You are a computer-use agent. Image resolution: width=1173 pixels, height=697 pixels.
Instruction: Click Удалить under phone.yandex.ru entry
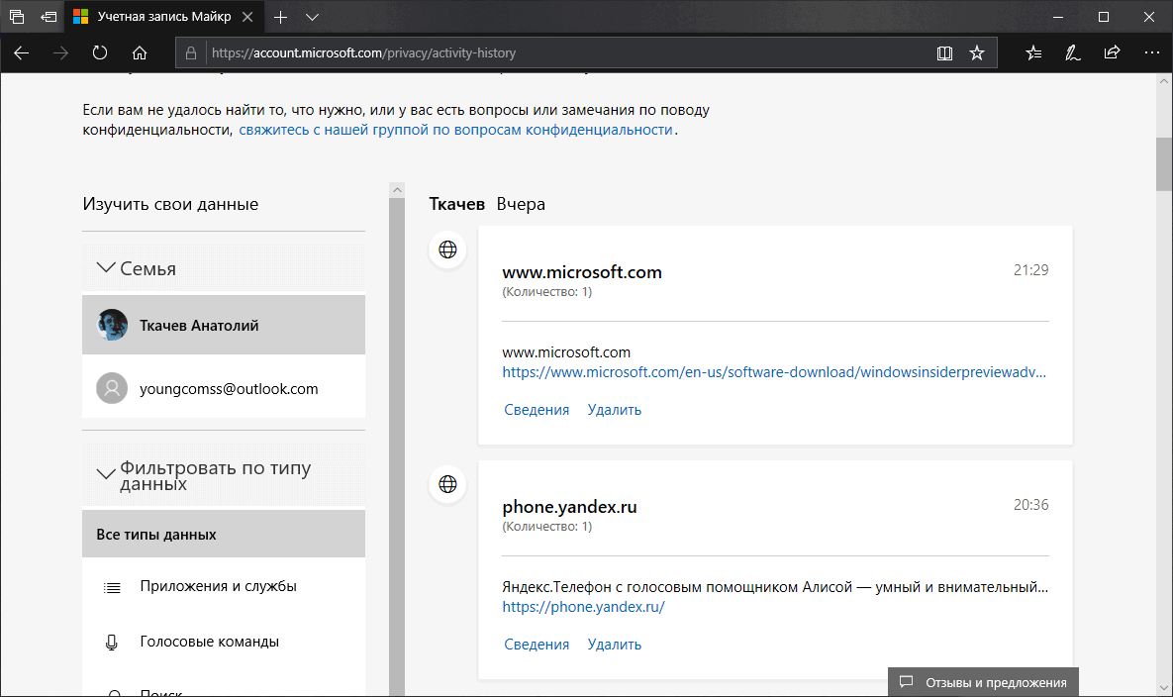614,645
